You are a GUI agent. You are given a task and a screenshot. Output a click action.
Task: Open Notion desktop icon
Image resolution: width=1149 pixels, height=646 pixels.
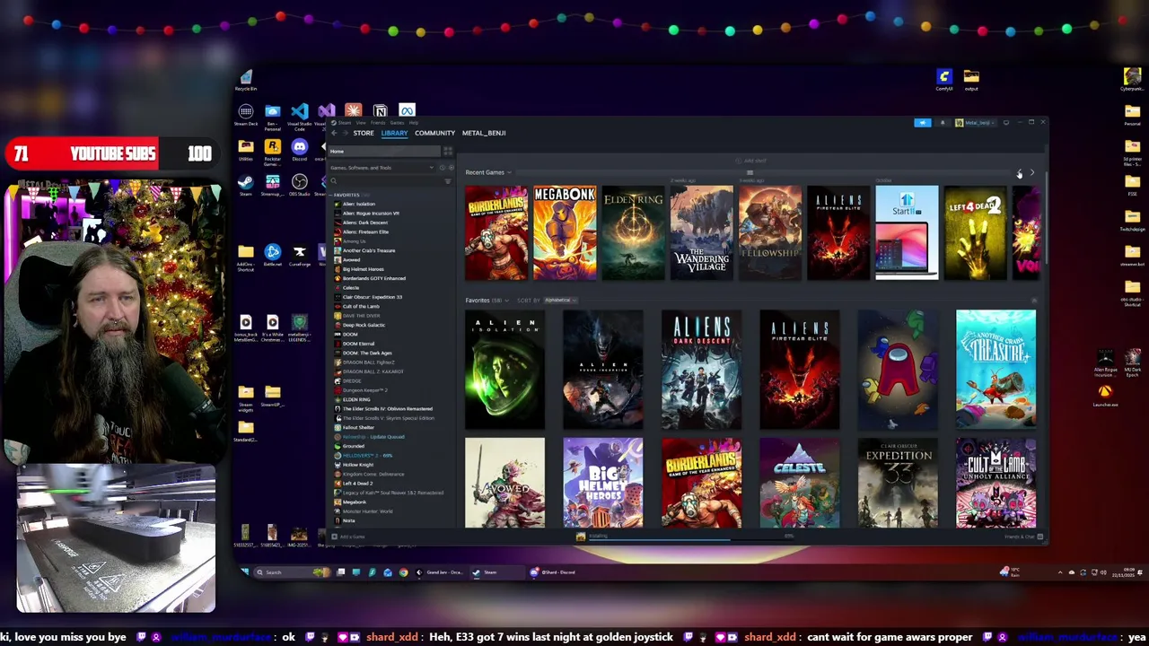point(381,111)
